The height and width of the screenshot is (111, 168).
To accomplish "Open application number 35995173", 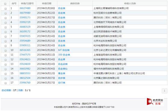I will 25,17.
